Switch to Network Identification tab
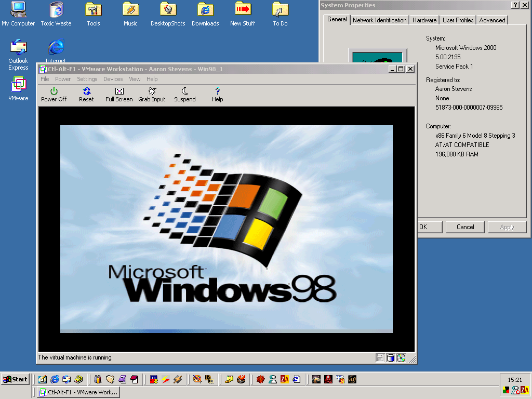Viewport: 532px width, 399px height. [379, 20]
